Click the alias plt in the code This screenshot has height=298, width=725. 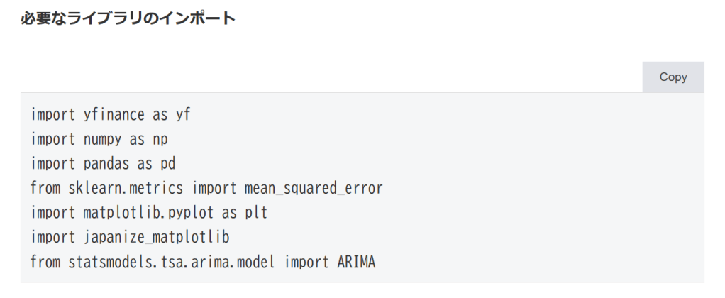point(255,213)
